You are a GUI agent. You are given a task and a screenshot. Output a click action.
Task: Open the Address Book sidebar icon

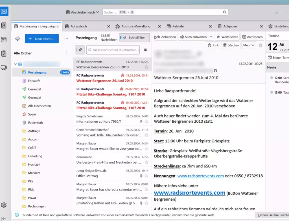pyautogui.click(x=4, y=25)
